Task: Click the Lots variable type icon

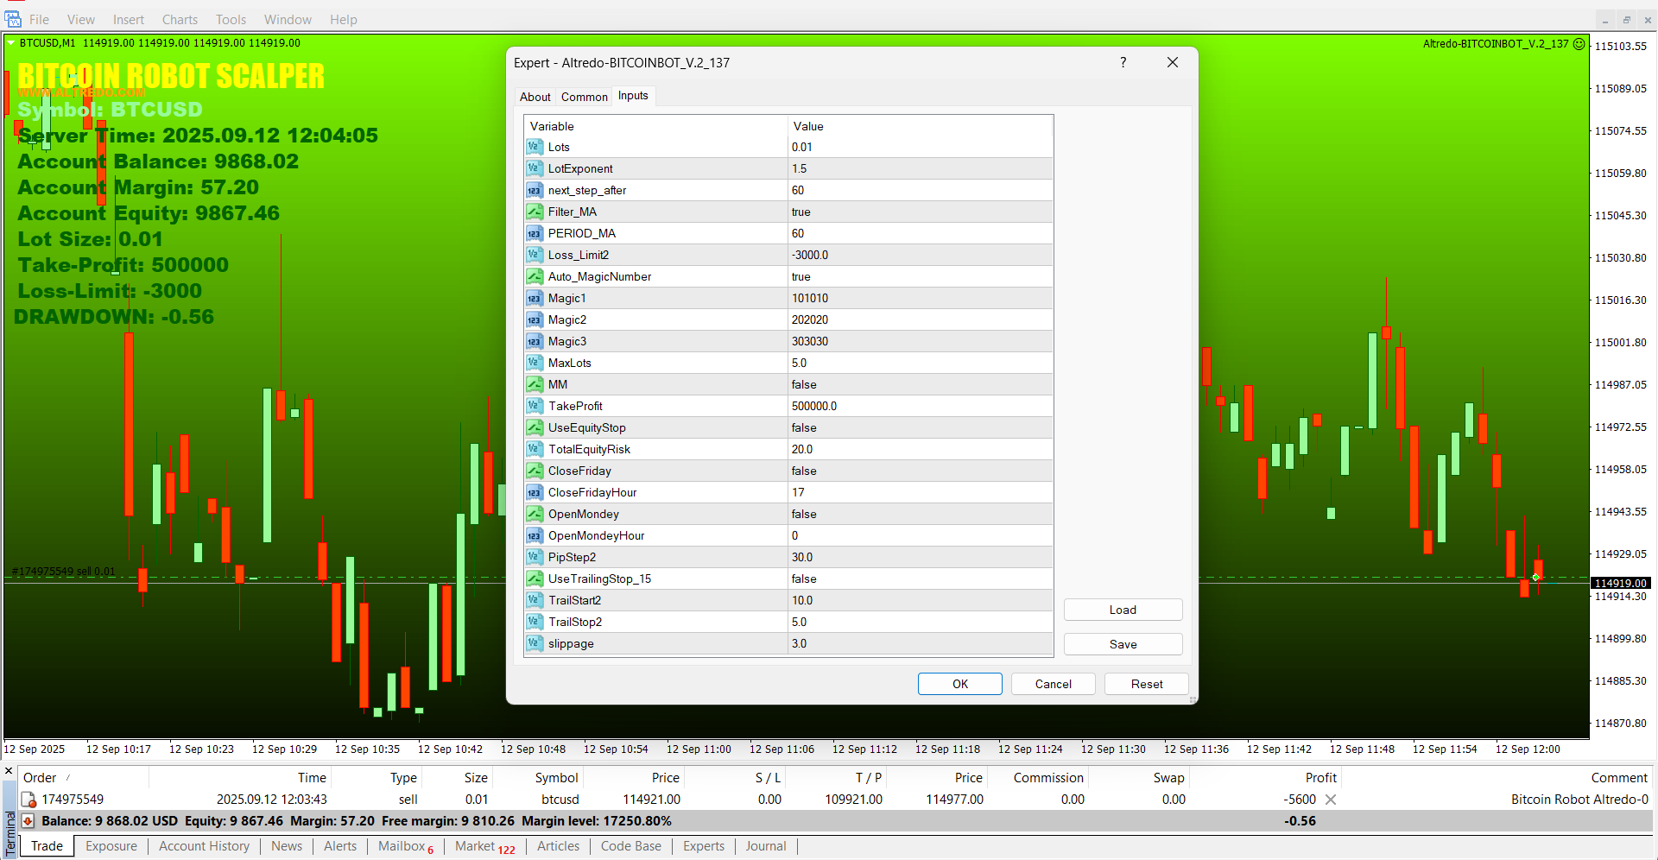Action: [x=534, y=147]
